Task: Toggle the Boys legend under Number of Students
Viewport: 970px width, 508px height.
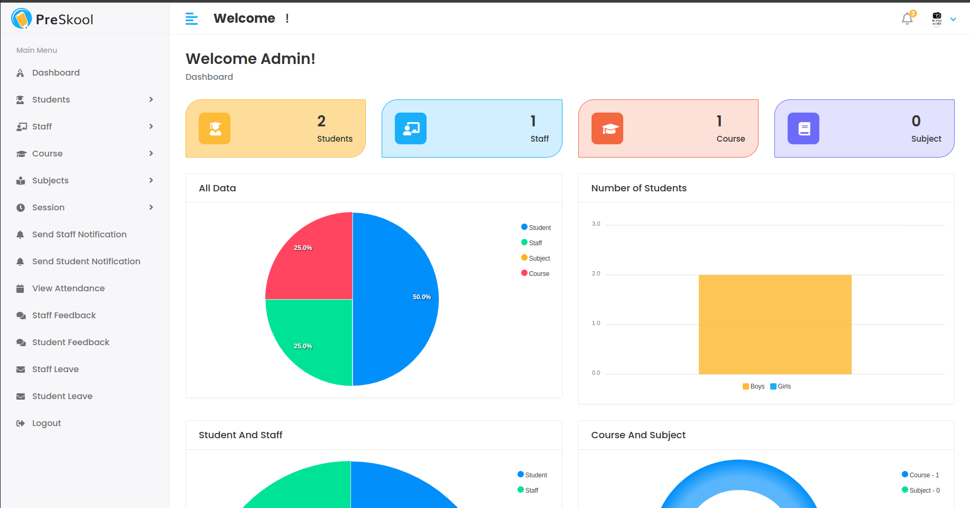Action: pos(753,386)
